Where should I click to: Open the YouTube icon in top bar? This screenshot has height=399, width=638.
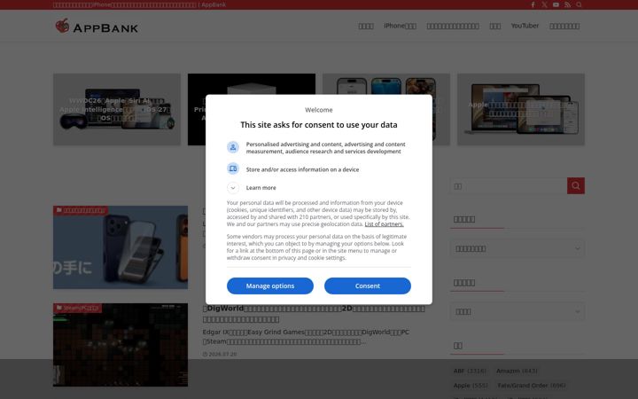click(556, 5)
